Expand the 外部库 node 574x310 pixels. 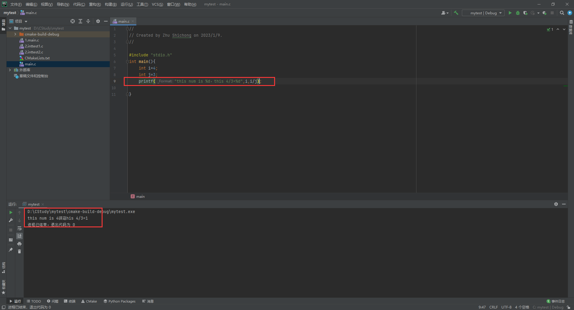[10, 70]
